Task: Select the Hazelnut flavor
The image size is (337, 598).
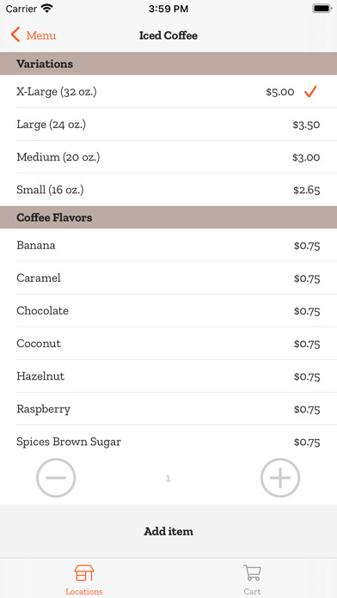Action: click(x=168, y=376)
